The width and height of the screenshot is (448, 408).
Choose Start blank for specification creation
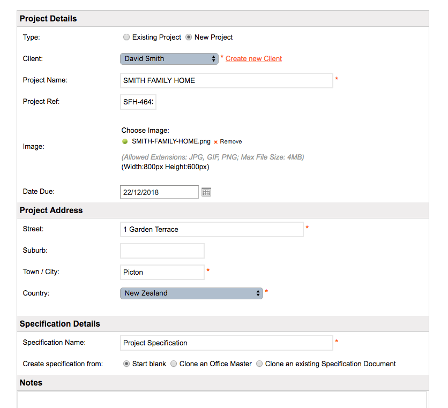[126, 364]
